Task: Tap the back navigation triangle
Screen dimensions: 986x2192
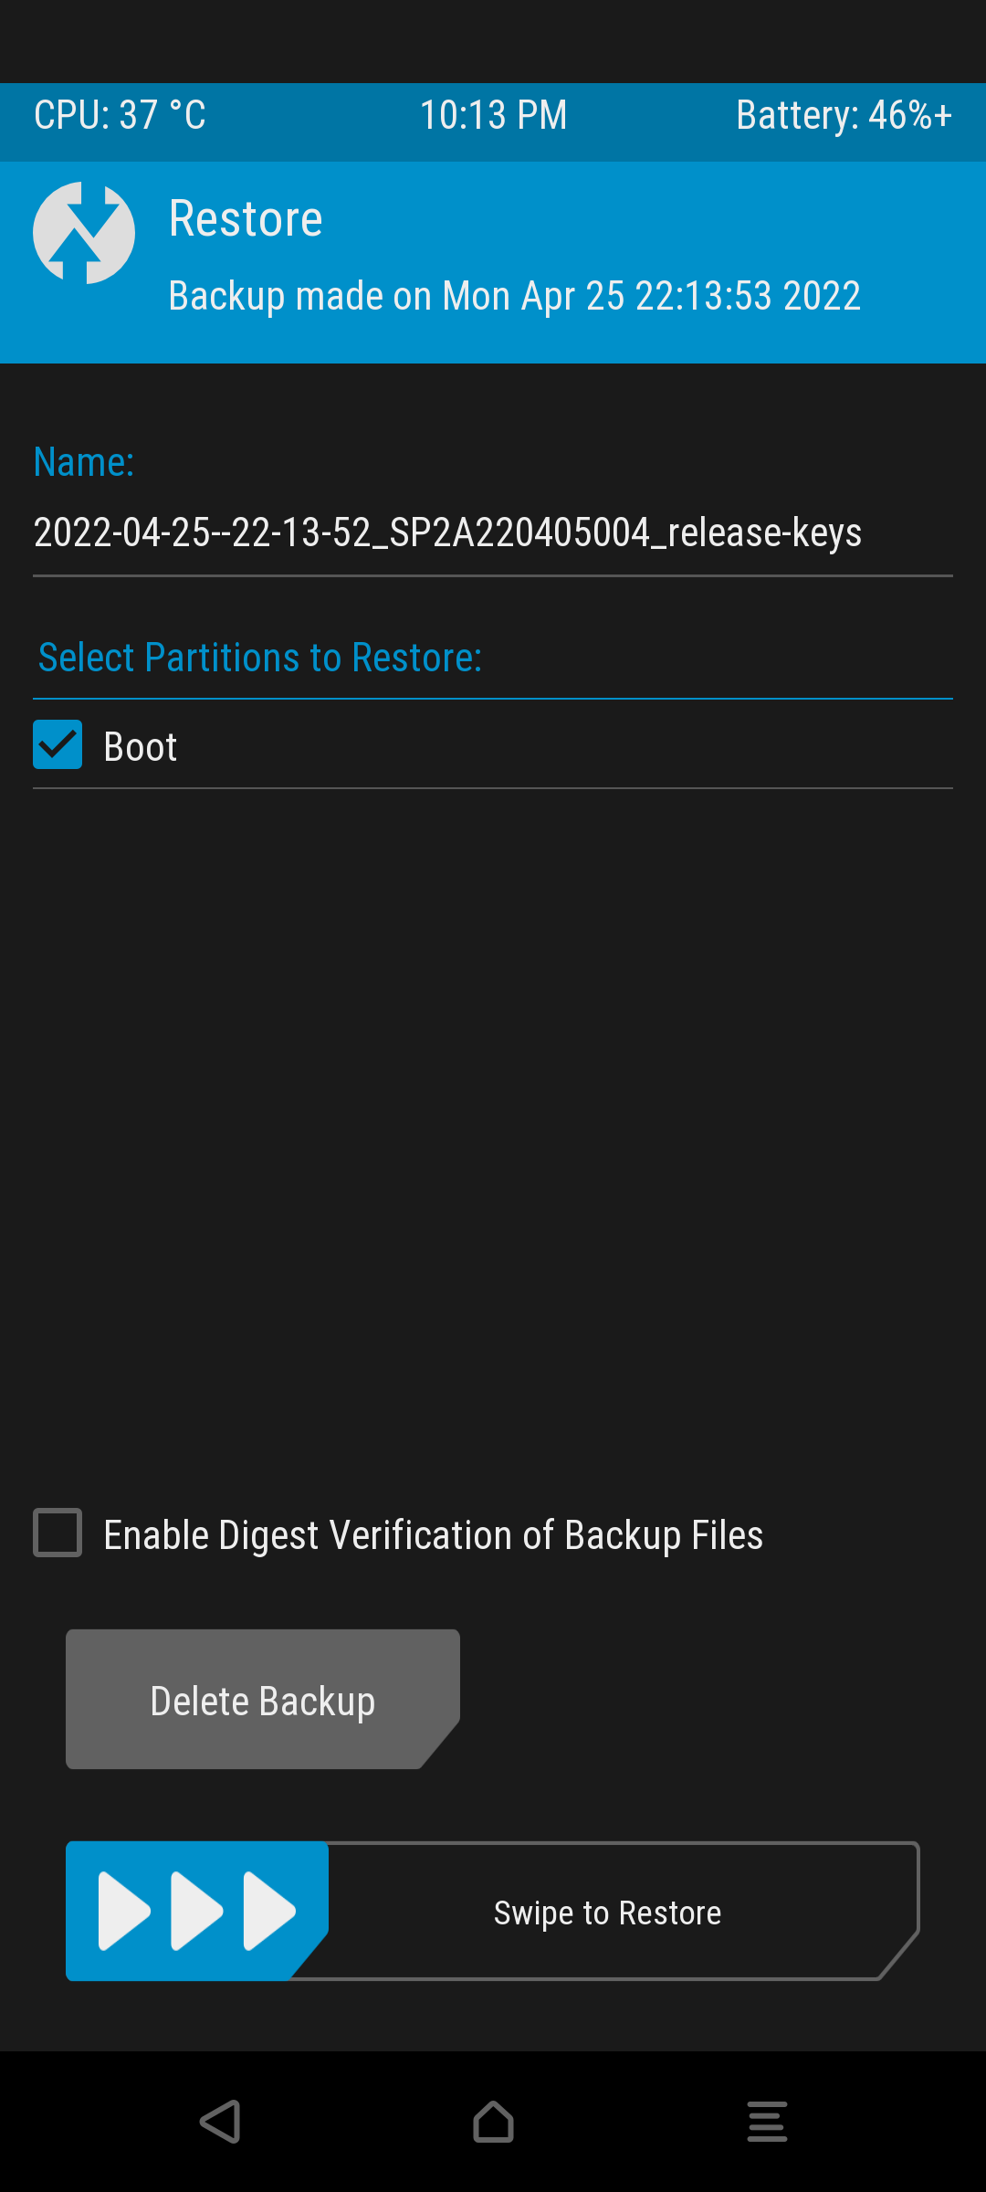Action: (220, 2121)
